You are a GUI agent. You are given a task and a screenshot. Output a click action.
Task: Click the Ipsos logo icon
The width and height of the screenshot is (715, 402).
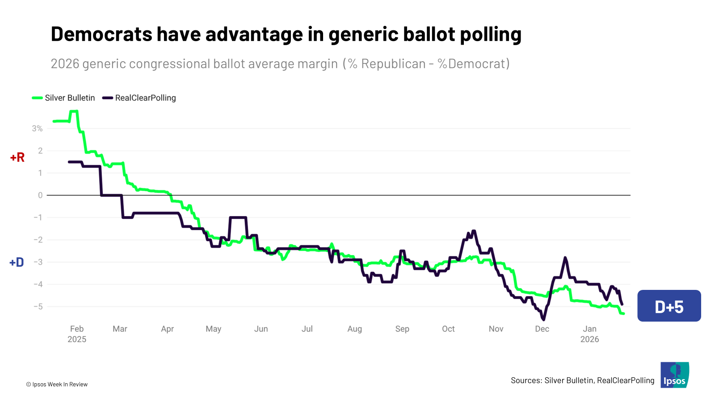click(675, 375)
